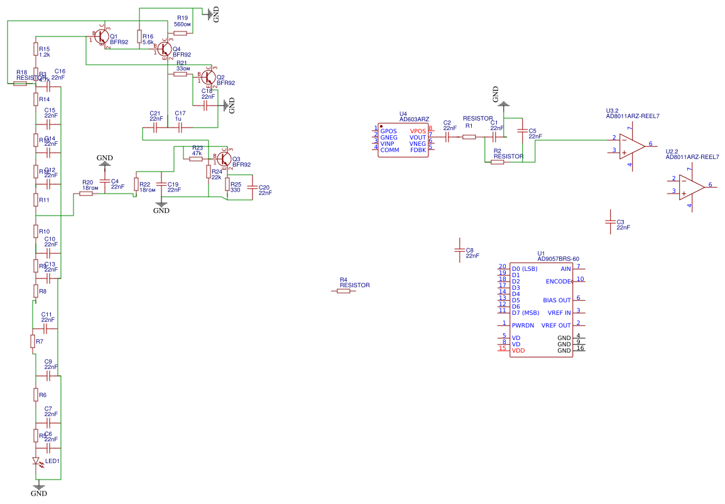Select the R19 560ом resistor symbol
This screenshot has width=725, height=504.
point(180,33)
